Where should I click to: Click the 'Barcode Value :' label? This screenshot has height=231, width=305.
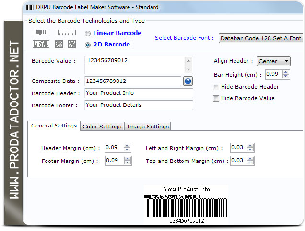(54, 61)
